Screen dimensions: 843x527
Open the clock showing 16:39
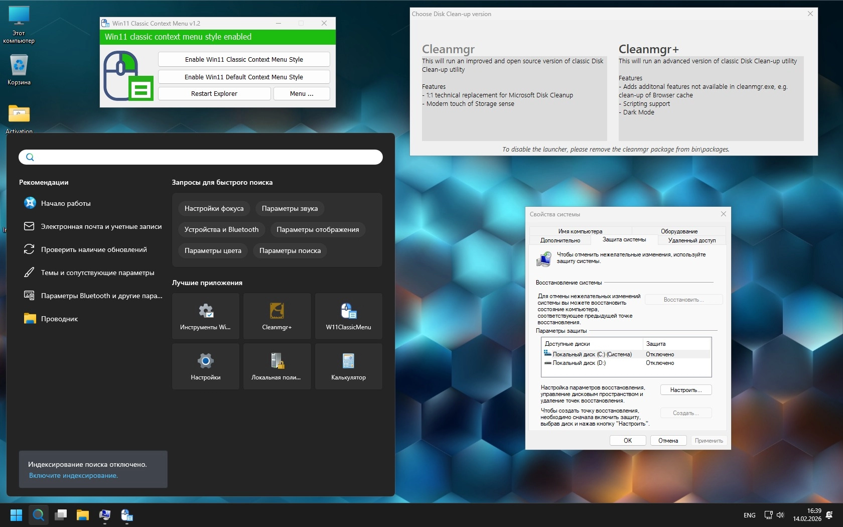(807, 515)
